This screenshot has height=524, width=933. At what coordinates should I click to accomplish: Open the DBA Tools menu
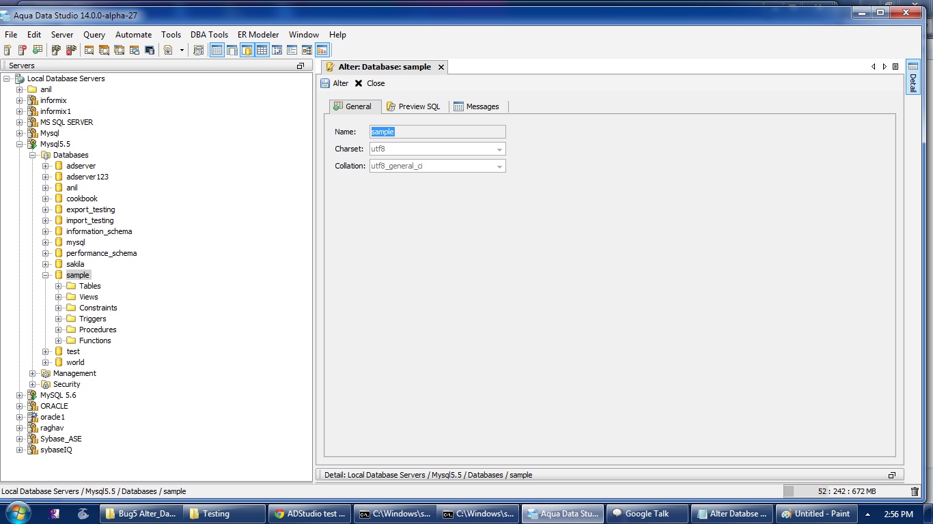209,35
